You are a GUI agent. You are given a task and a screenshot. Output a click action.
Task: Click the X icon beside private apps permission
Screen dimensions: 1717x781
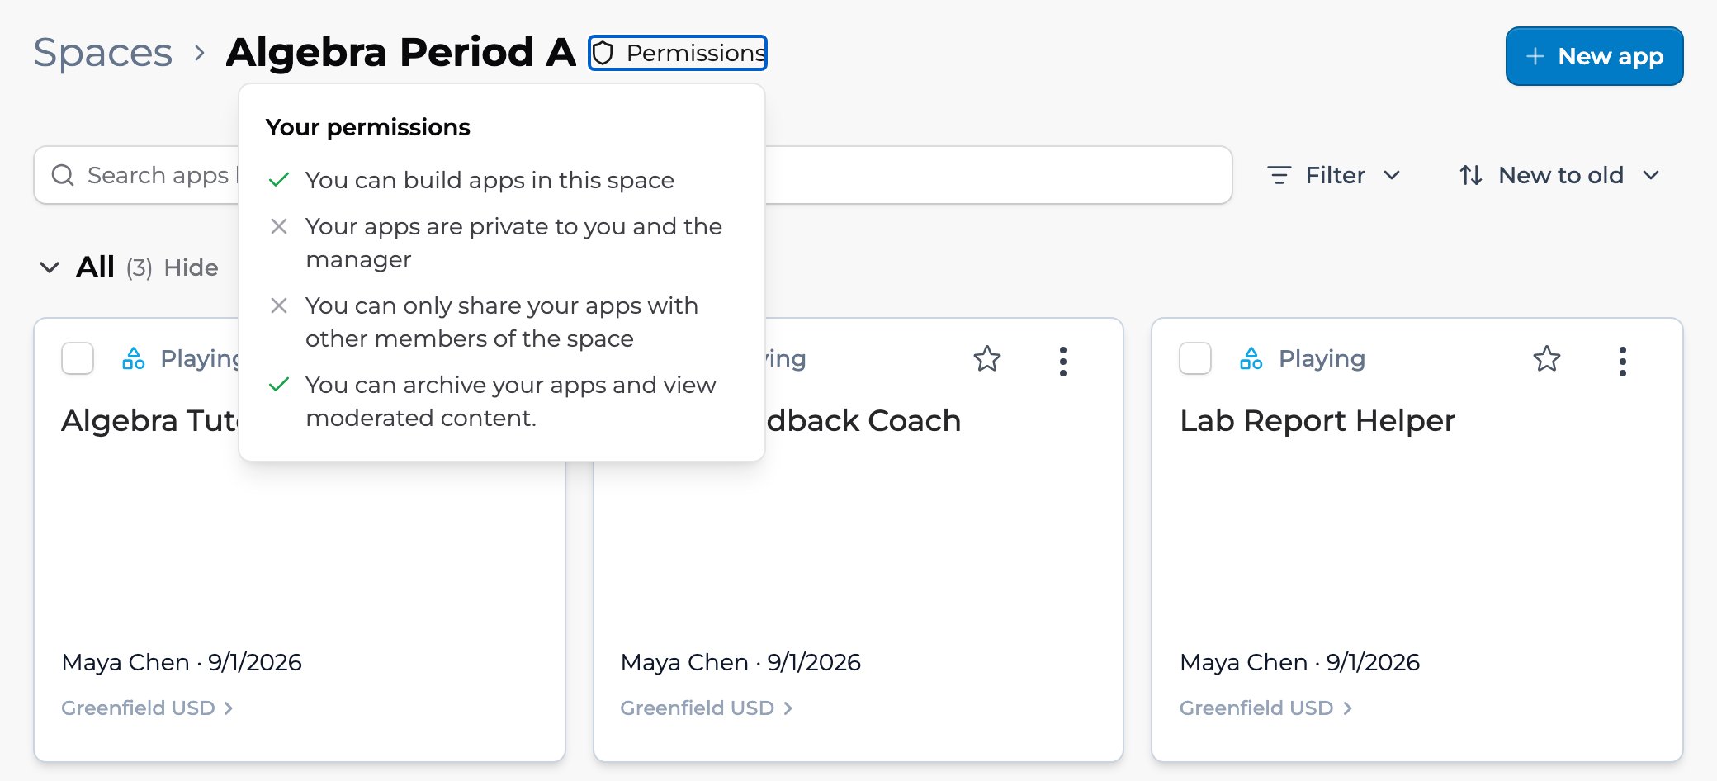279,226
